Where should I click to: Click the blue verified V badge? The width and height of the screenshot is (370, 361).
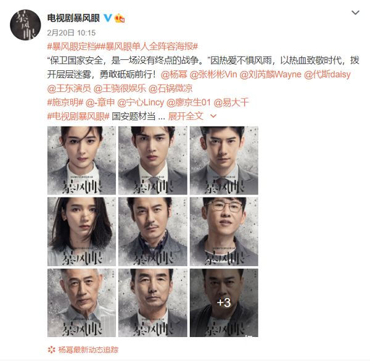point(108,18)
